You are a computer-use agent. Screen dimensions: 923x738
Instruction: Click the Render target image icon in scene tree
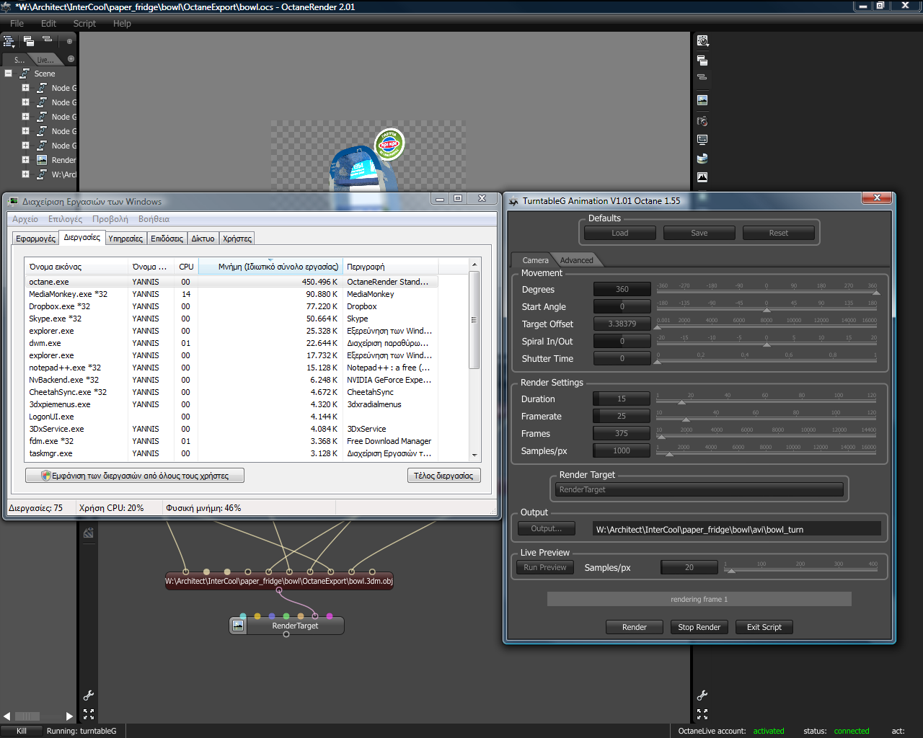[42, 160]
